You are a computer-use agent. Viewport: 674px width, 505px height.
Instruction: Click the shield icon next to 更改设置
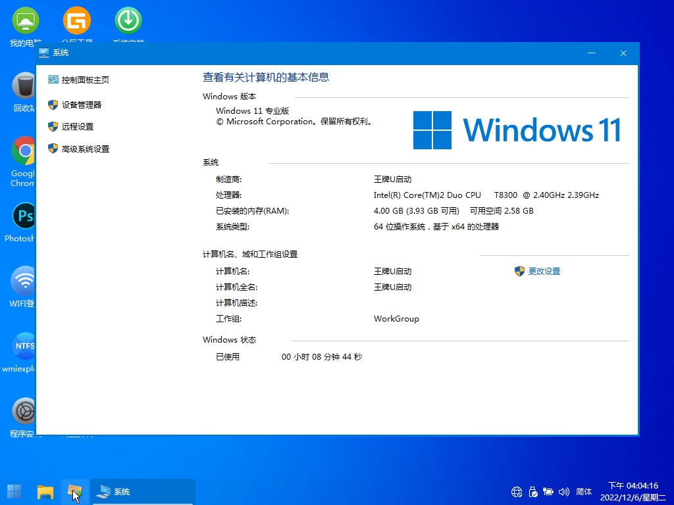click(x=520, y=272)
